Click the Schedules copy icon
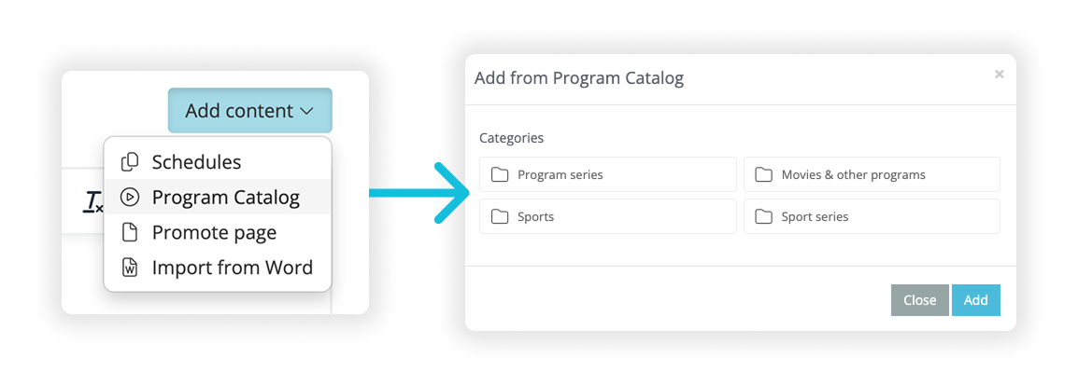The height and width of the screenshot is (385, 1078). [x=130, y=162]
